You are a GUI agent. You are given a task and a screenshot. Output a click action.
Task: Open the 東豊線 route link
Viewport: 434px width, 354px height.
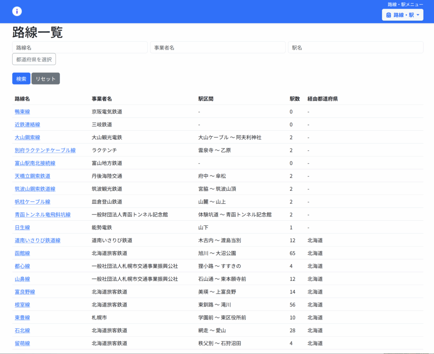22,318
